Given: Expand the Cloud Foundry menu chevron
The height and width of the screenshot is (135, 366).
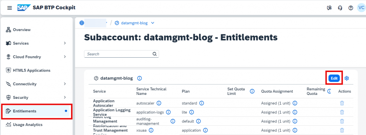Looking at the screenshot, I should click(65, 57).
